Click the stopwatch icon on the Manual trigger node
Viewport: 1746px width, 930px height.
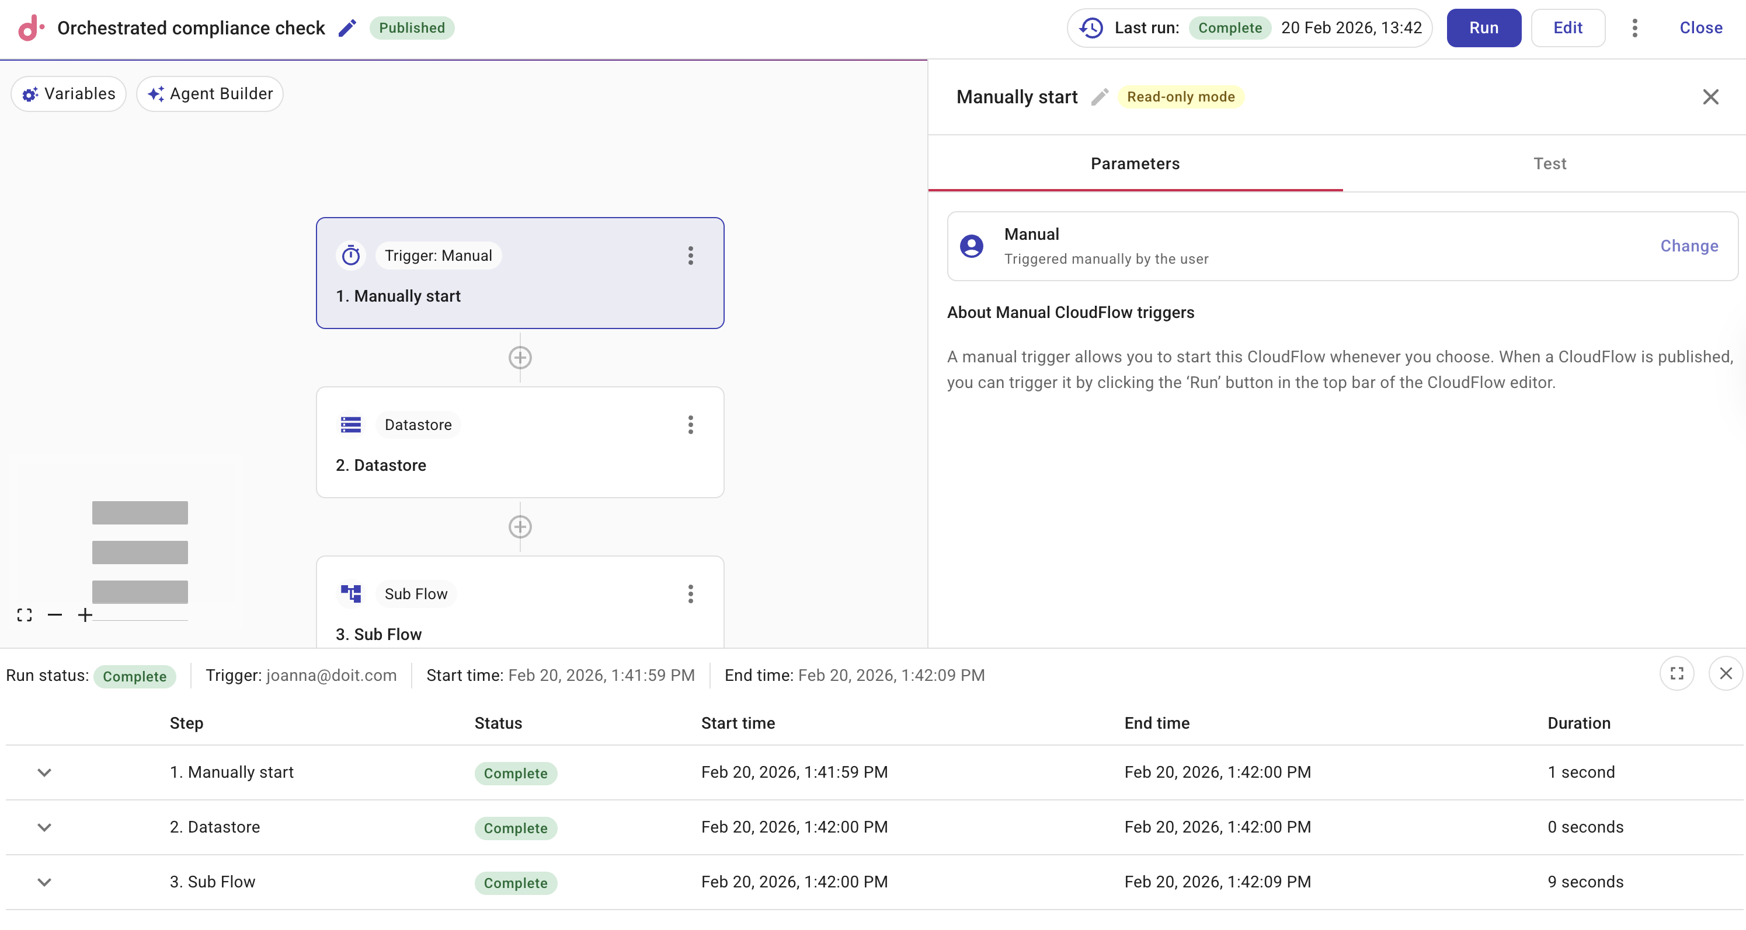click(351, 256)
